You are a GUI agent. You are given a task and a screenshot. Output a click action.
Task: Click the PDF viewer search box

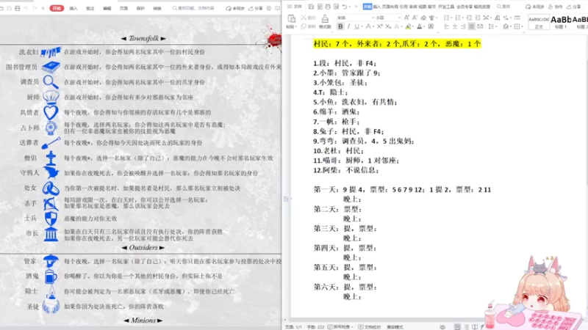194,8
